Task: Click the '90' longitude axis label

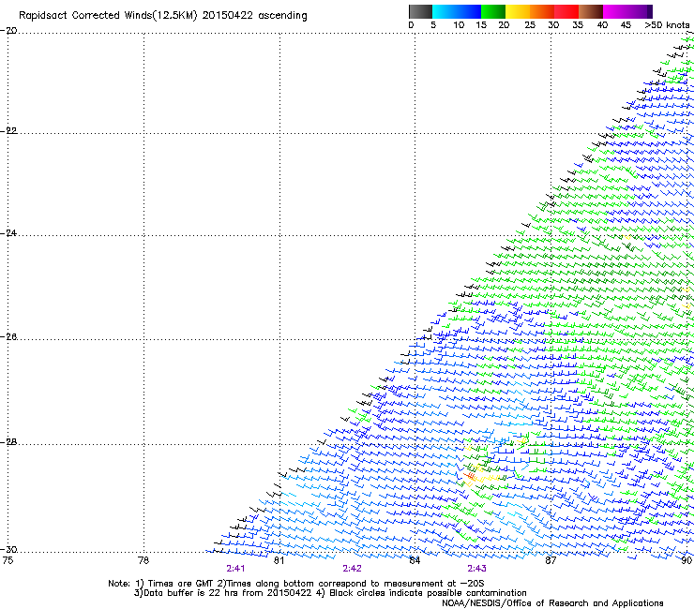Action: 686,560
